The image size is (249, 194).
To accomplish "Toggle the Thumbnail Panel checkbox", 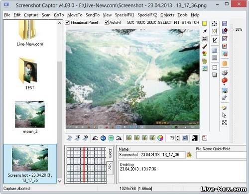I will click(67, 22).
